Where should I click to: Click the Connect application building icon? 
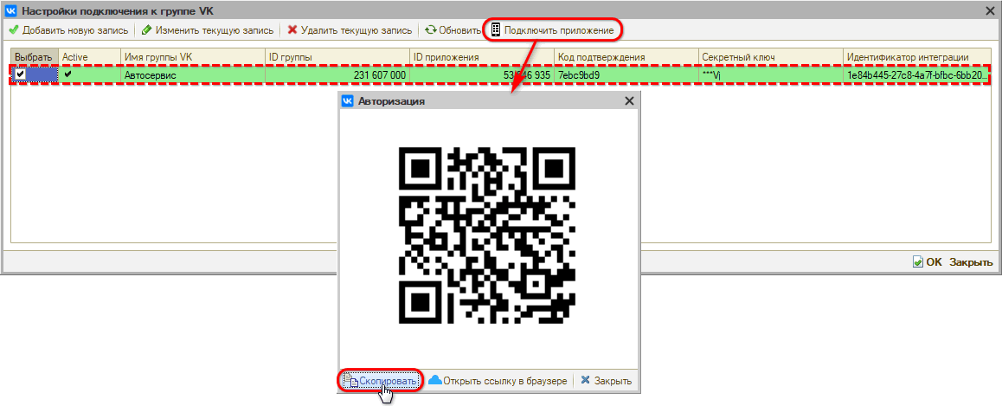click(x=496, y=30)
